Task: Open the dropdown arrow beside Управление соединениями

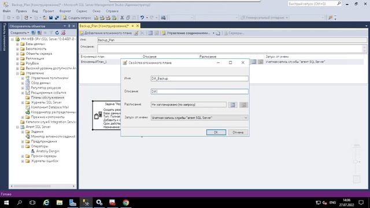Action: click(x=213, y=34)
